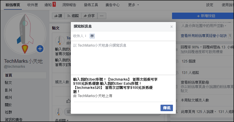
Task: Select 貼文 in sidebar
Action: click(8, 83)
